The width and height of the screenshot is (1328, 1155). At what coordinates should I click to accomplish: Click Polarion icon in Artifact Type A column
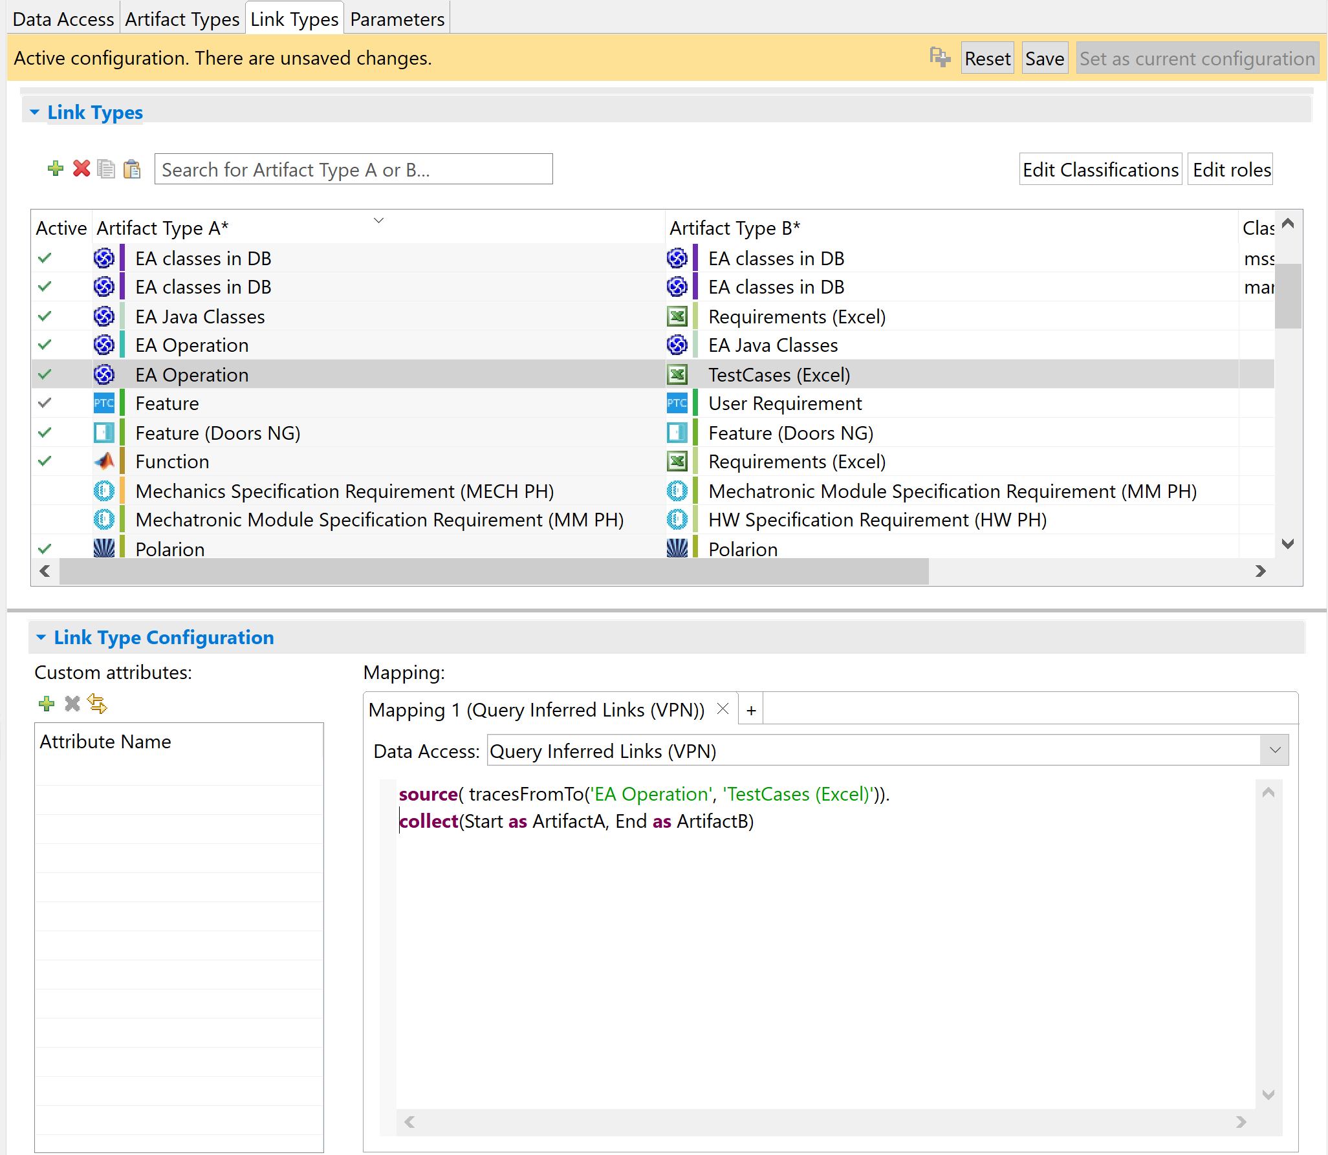point(103,548)
